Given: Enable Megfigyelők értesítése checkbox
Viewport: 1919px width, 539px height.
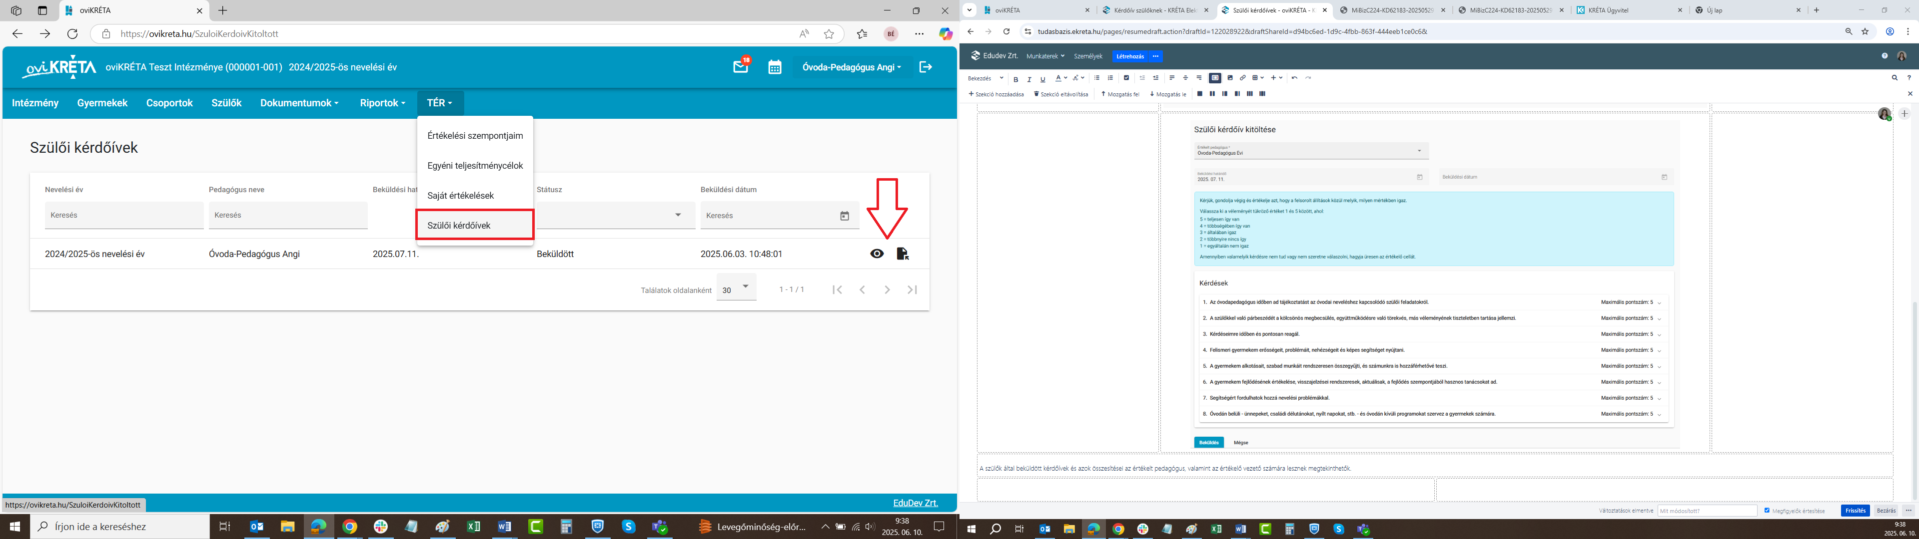Looking at the screenshot, I should [x=1767, y=510].
